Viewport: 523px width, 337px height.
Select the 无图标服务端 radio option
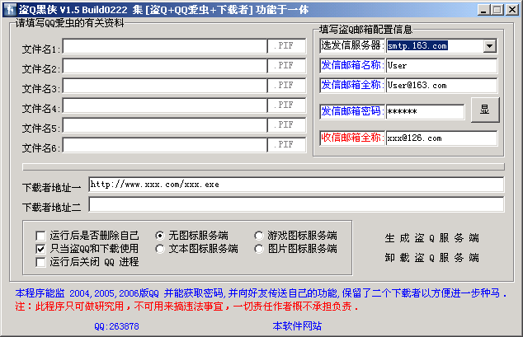click(x=160, y=235)
